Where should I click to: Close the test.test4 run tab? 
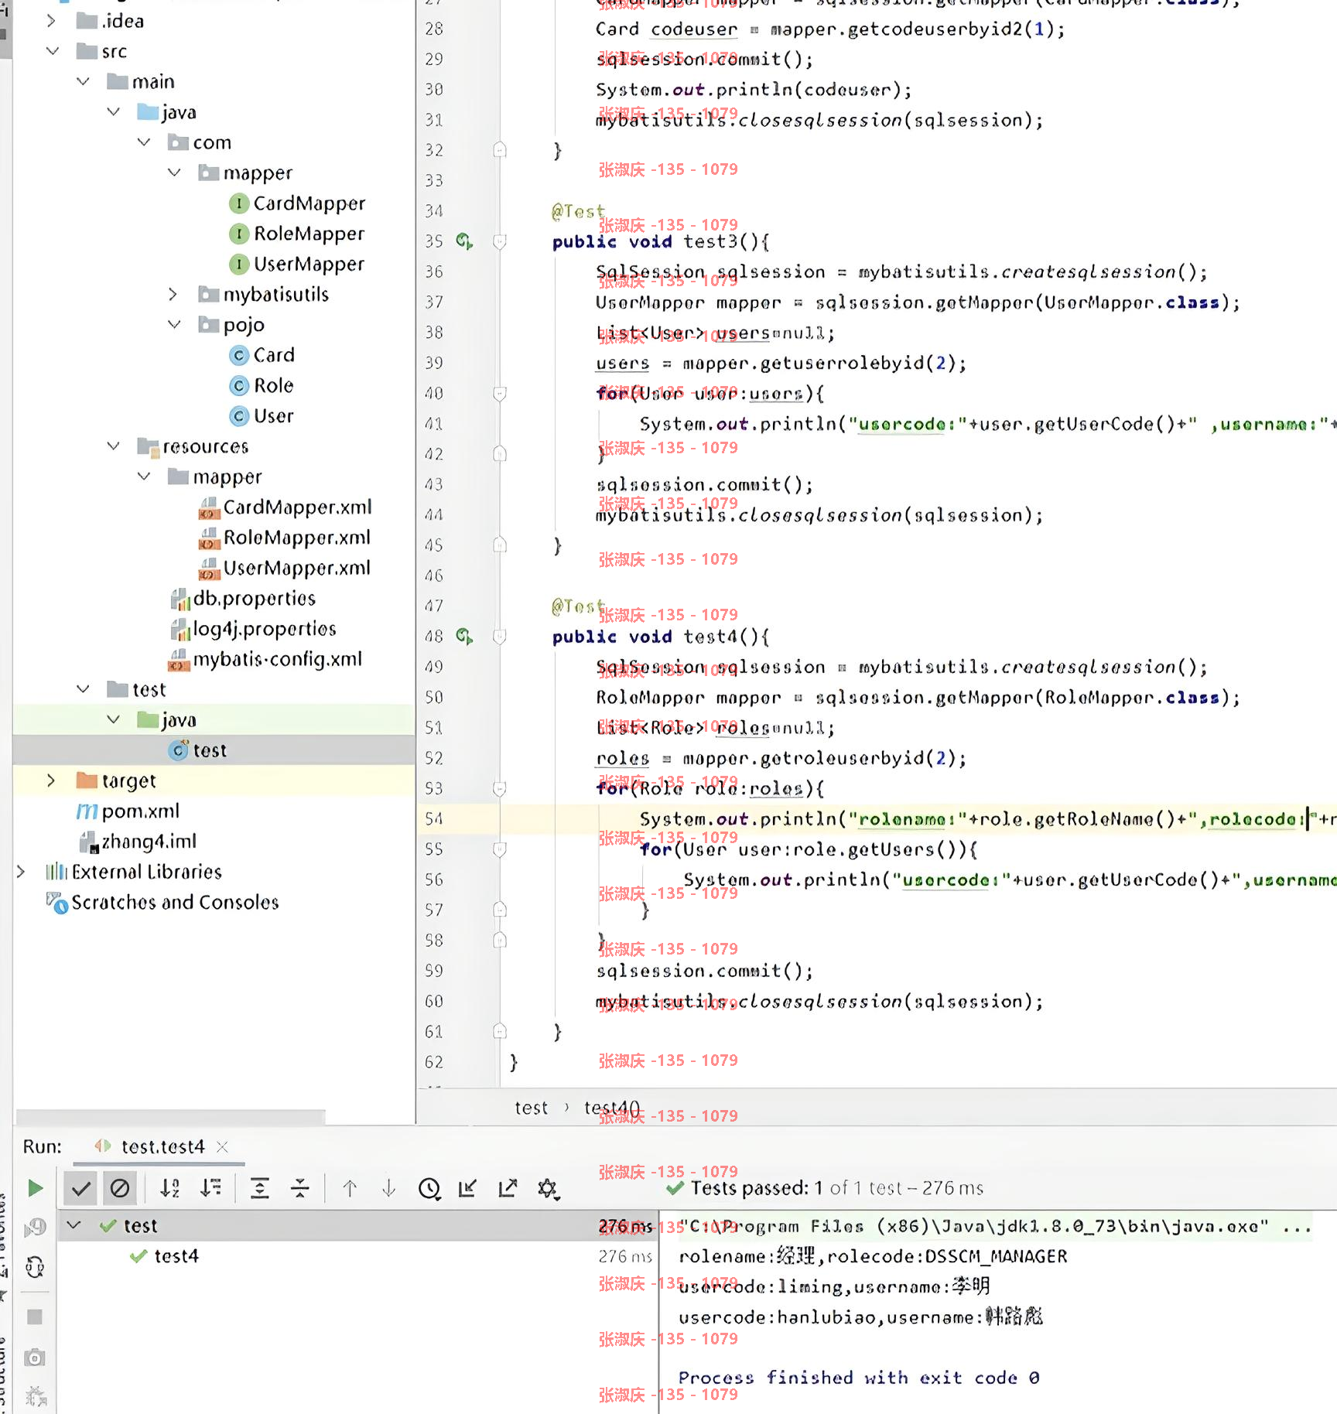223,1146
